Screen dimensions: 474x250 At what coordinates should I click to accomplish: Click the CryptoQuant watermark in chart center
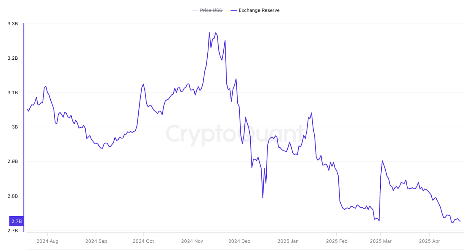tap(235, 134)
